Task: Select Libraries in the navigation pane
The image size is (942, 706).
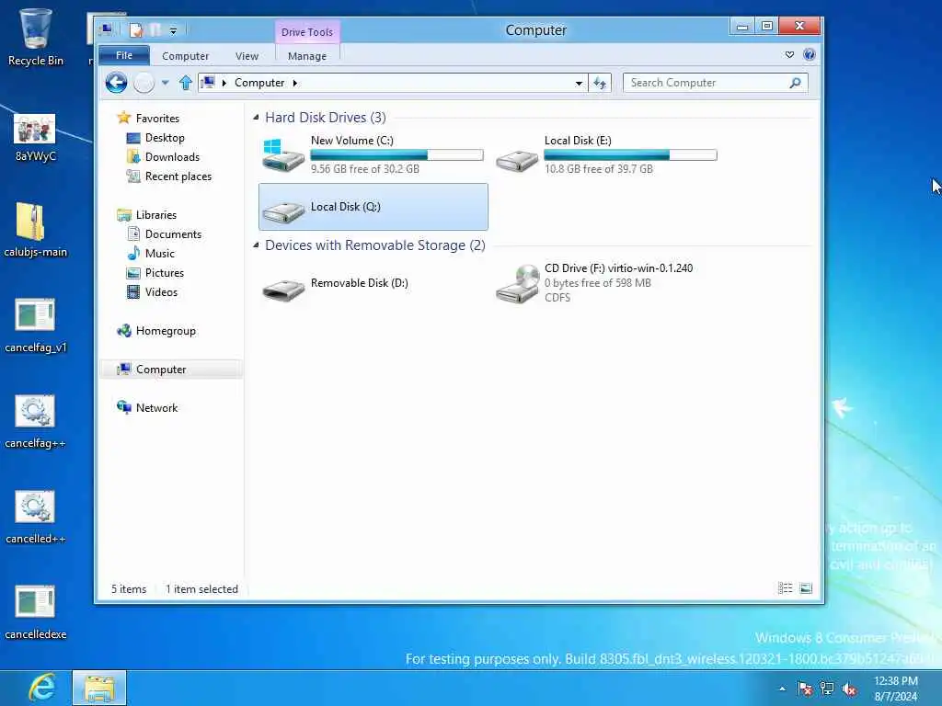Action: (156, 215)
